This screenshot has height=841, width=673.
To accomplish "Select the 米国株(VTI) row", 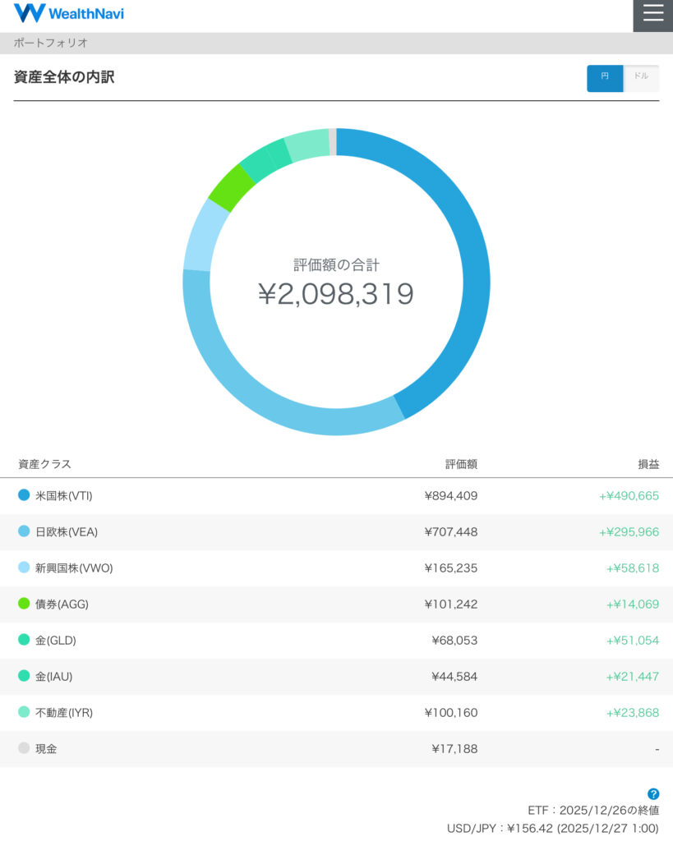I will pos(336,496).
